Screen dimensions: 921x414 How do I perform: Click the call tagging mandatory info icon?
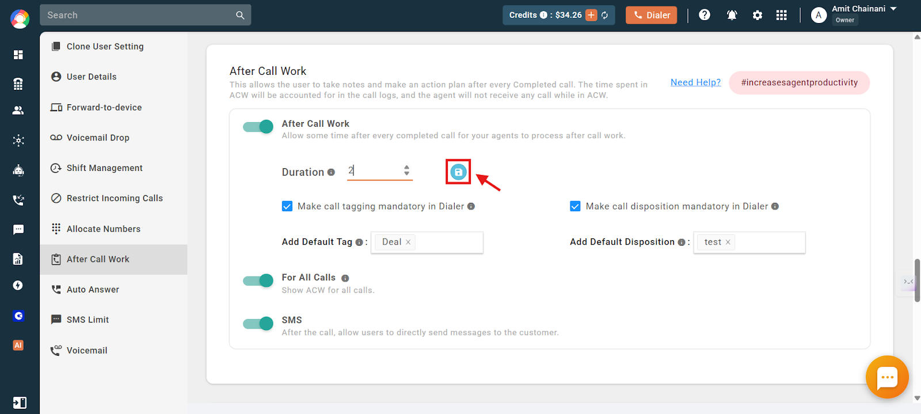click(471, 206)
